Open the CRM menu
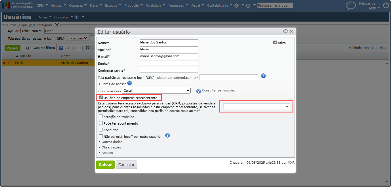Viewport: 391px width, 187px height. point(42,5)
